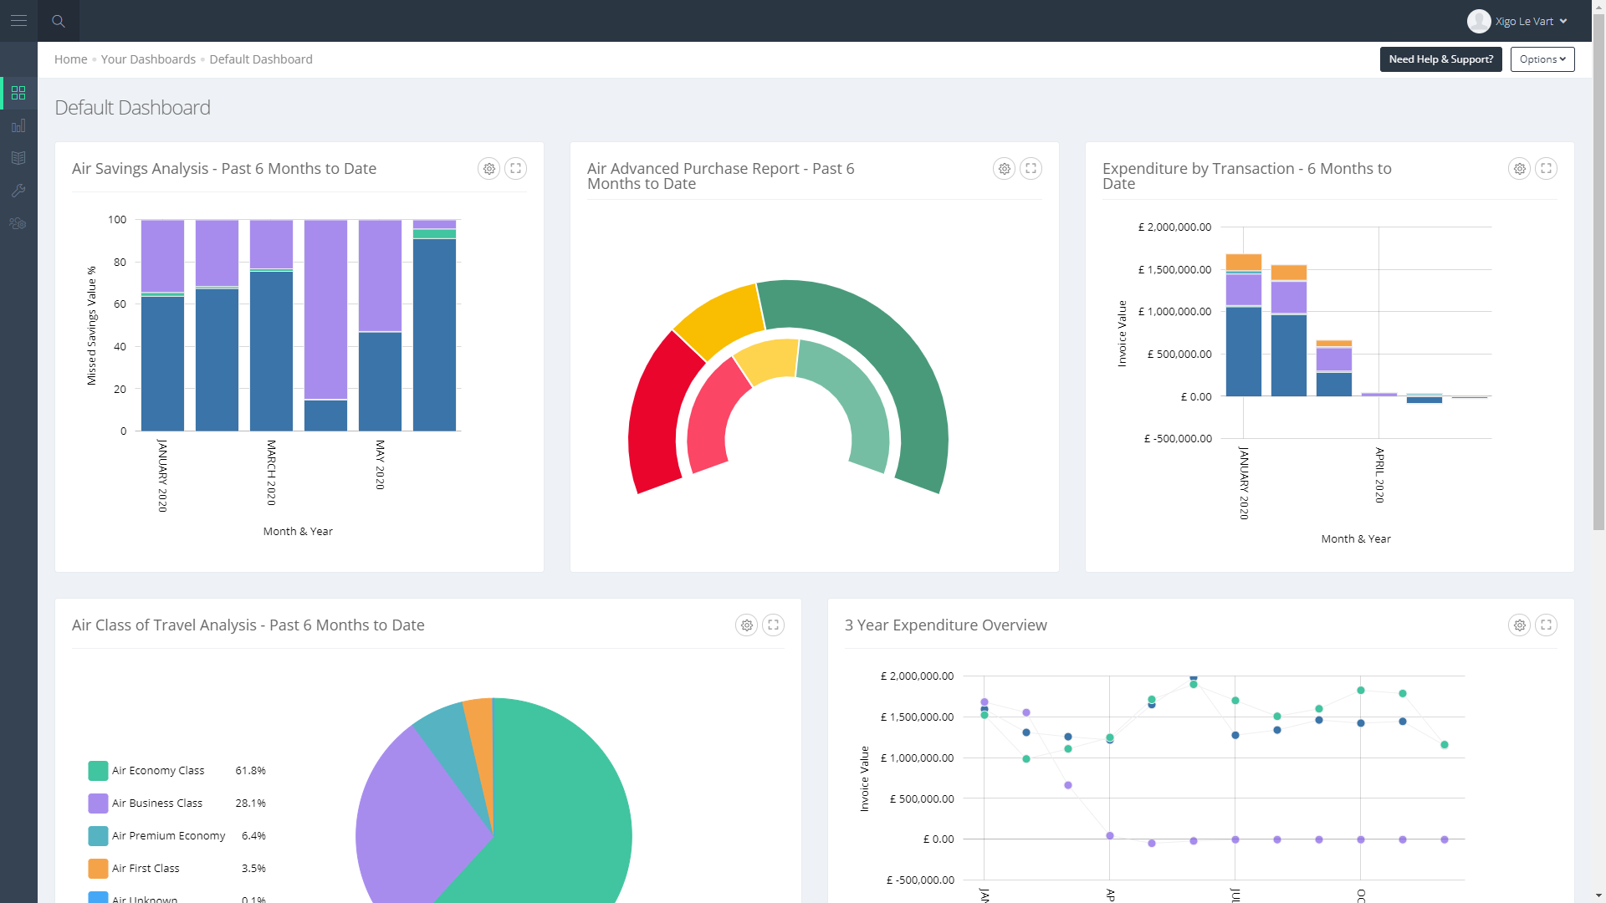Open settings for Expenditure by Transaction widget
Screen dimensions: 1606x903
click(1520, 169)
